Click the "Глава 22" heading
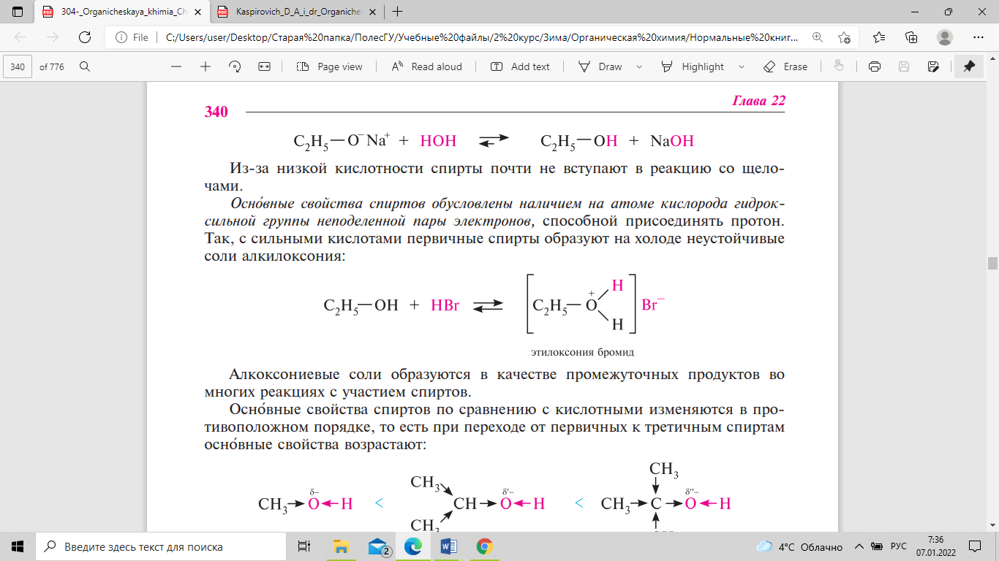999x561 pixels. (758, 101)
